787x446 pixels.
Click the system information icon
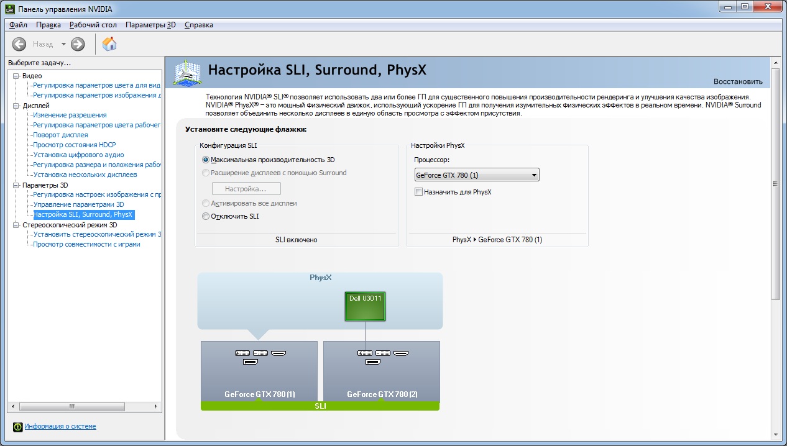pos(17,427)
